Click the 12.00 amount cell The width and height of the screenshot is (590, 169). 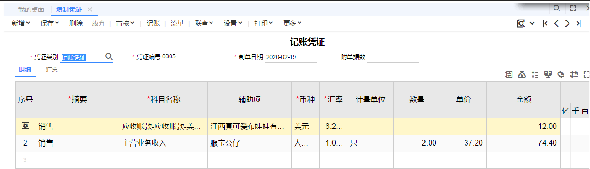[x=523, y=127]
